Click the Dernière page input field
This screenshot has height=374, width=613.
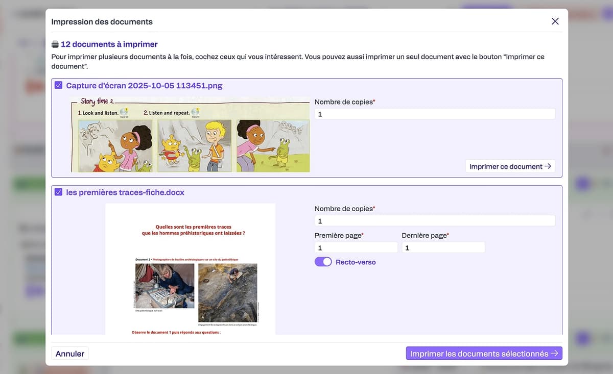point(443,248)
